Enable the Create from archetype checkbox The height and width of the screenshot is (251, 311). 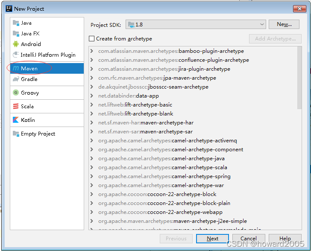[91, 39]
